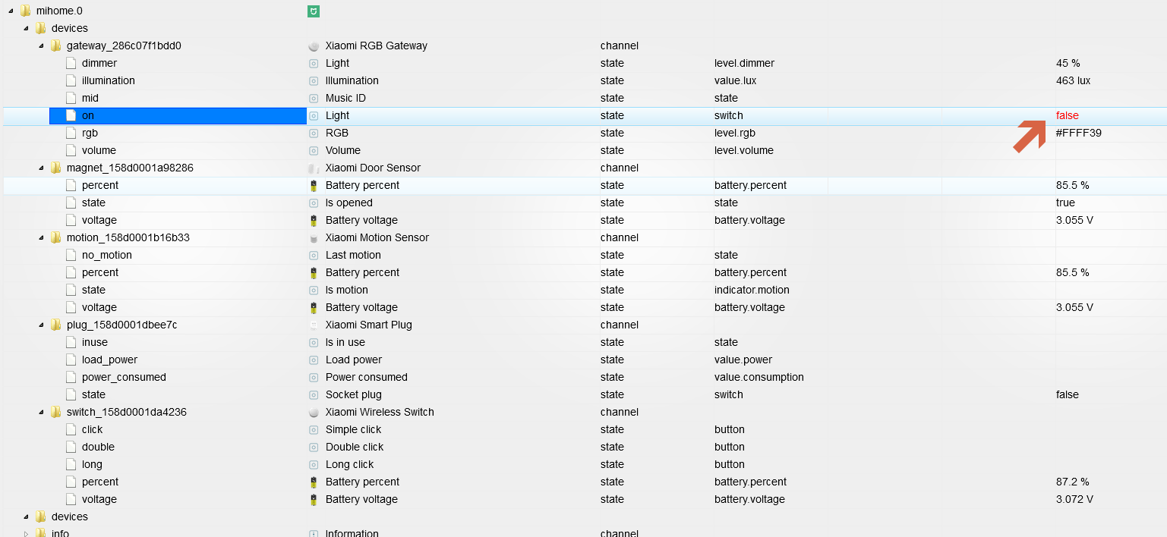This screenshot has height=537, width=1167.
Task: Click the Information channel icon
Action: pos(313,533)
